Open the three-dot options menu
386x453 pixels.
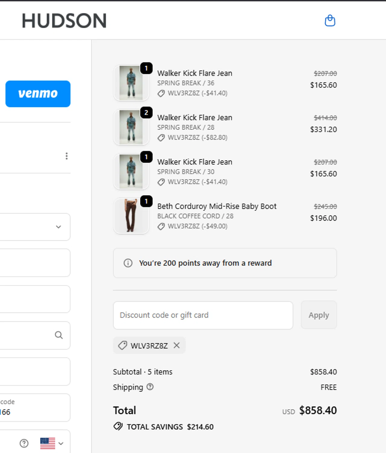(67, 156)
